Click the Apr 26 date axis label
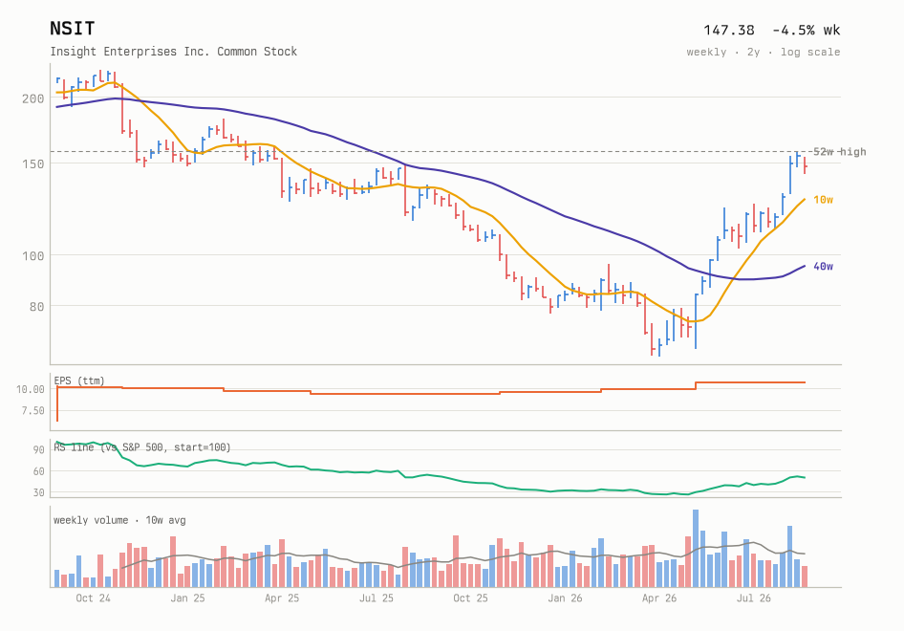This screenshot has width=904, height=631. 659,598
